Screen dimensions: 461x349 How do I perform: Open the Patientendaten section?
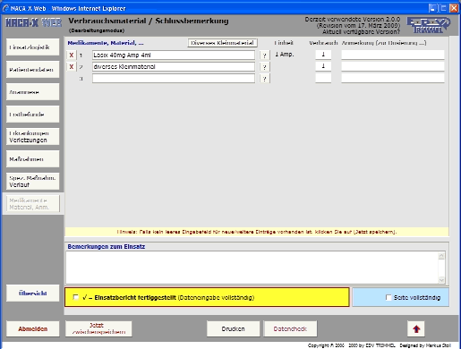(33, 70)
